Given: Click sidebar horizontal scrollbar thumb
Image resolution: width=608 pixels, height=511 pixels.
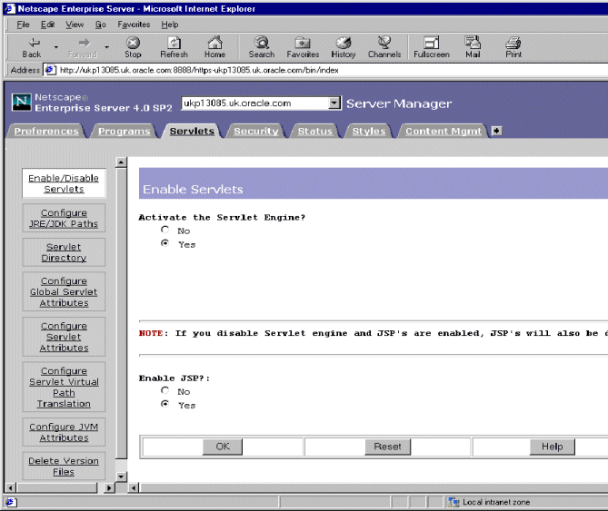Looking at the screenshot, I should click(56, 487).
